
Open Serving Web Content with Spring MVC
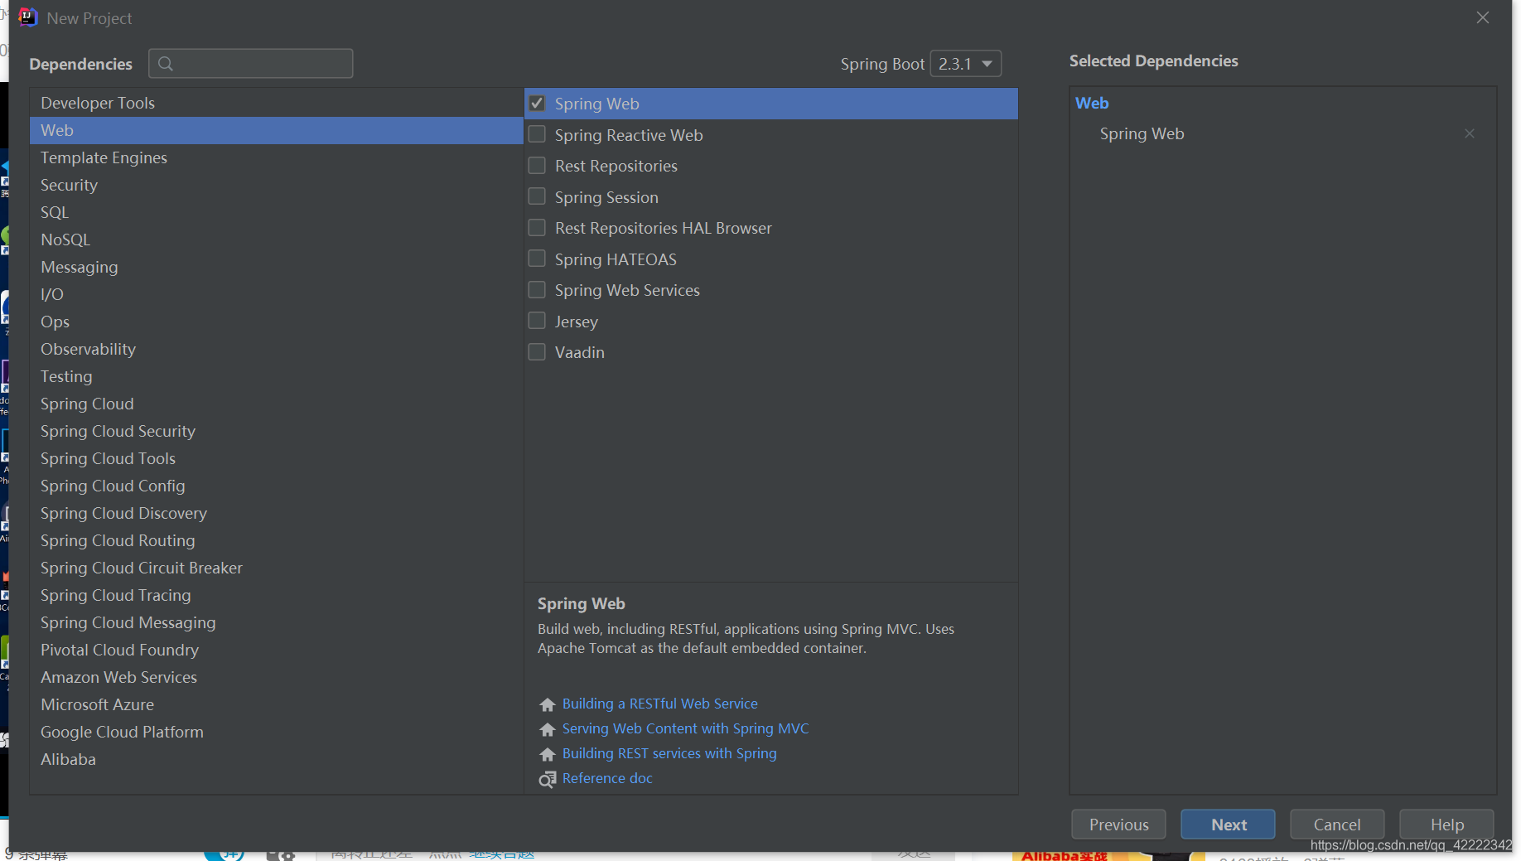point(685,728)
